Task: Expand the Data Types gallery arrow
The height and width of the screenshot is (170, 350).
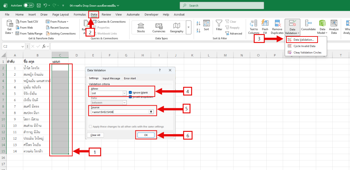Action: coord(188,27)
